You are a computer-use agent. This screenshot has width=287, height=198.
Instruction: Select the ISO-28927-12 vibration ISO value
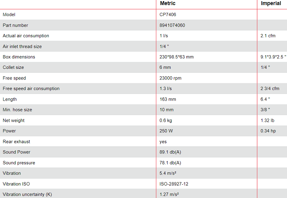(x=174, y=184)
